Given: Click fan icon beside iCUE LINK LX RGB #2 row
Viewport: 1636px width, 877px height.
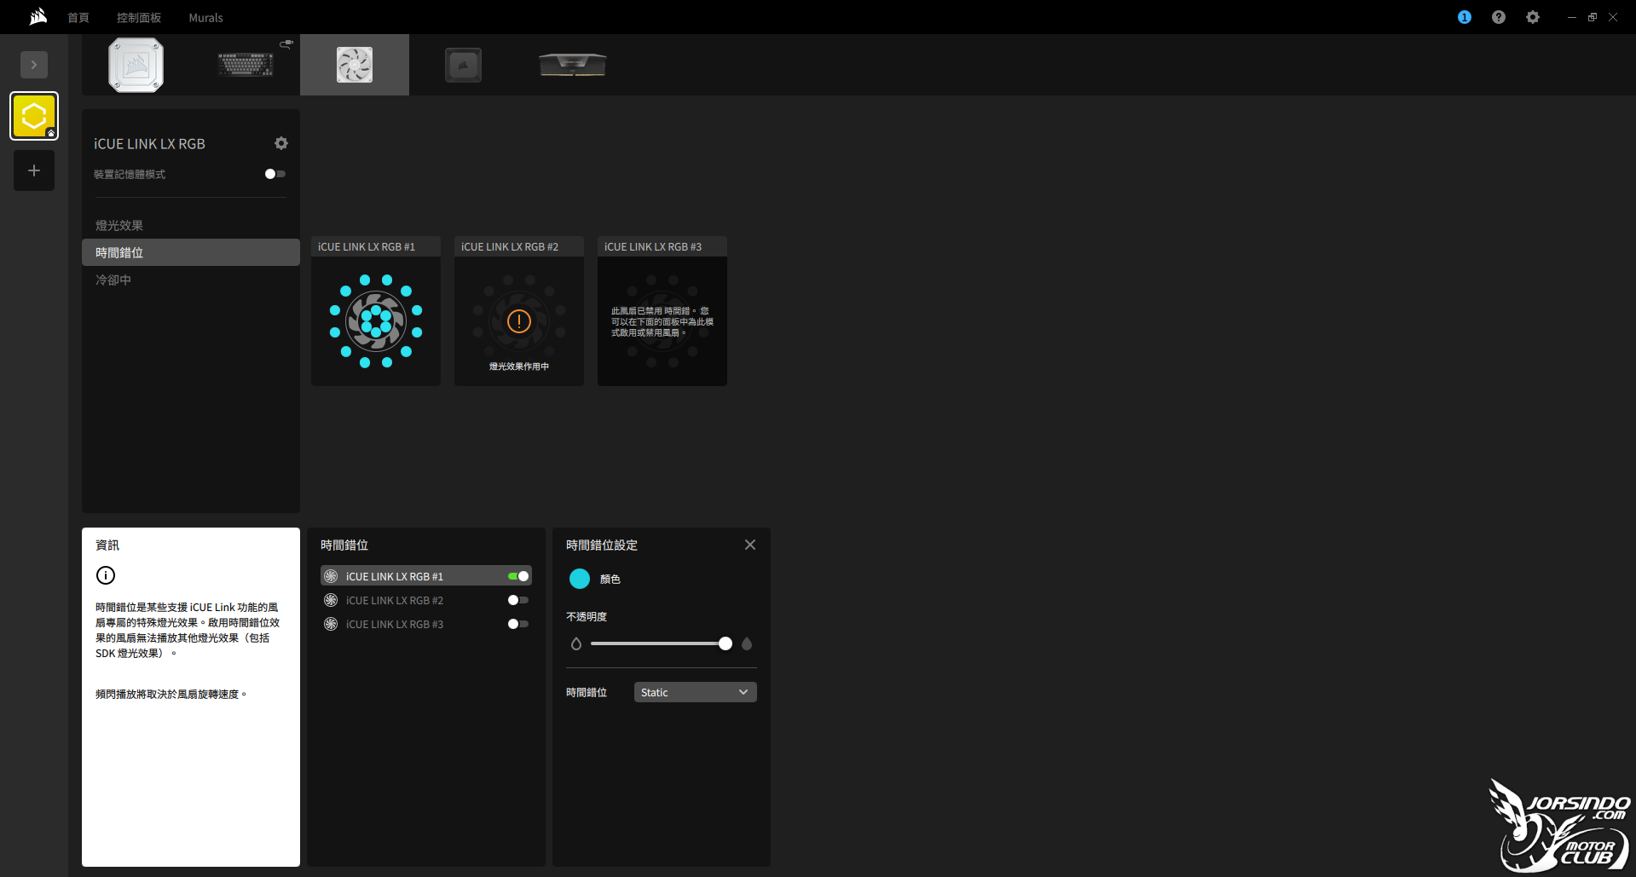Looking at the screenshot, I should (x=331, y=600).
